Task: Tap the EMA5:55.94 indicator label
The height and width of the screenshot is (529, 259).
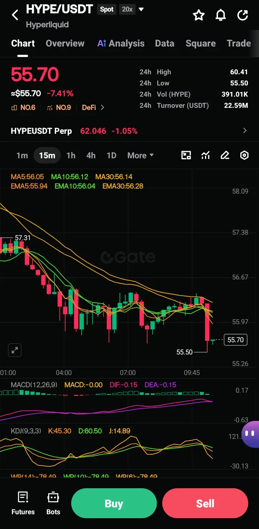Action: coord(29,186)
